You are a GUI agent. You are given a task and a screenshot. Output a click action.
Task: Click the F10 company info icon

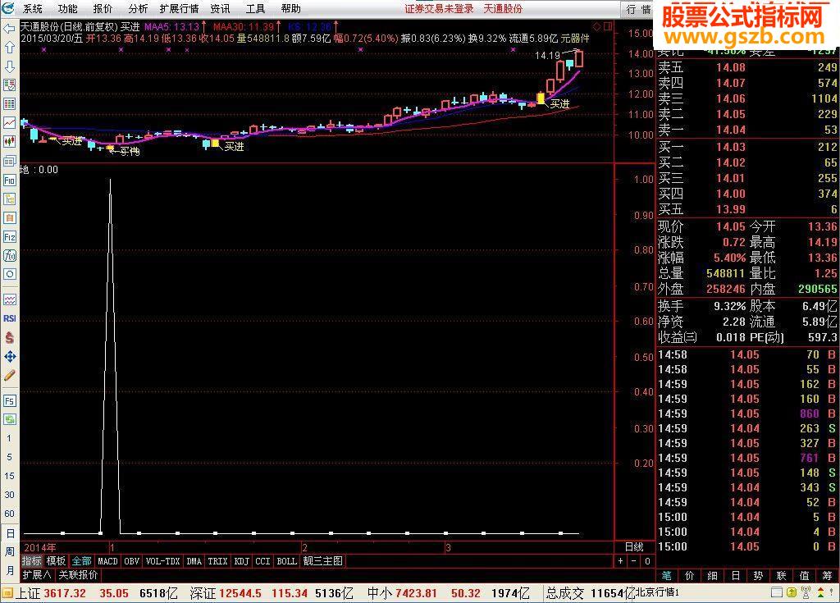coord(9,180)
